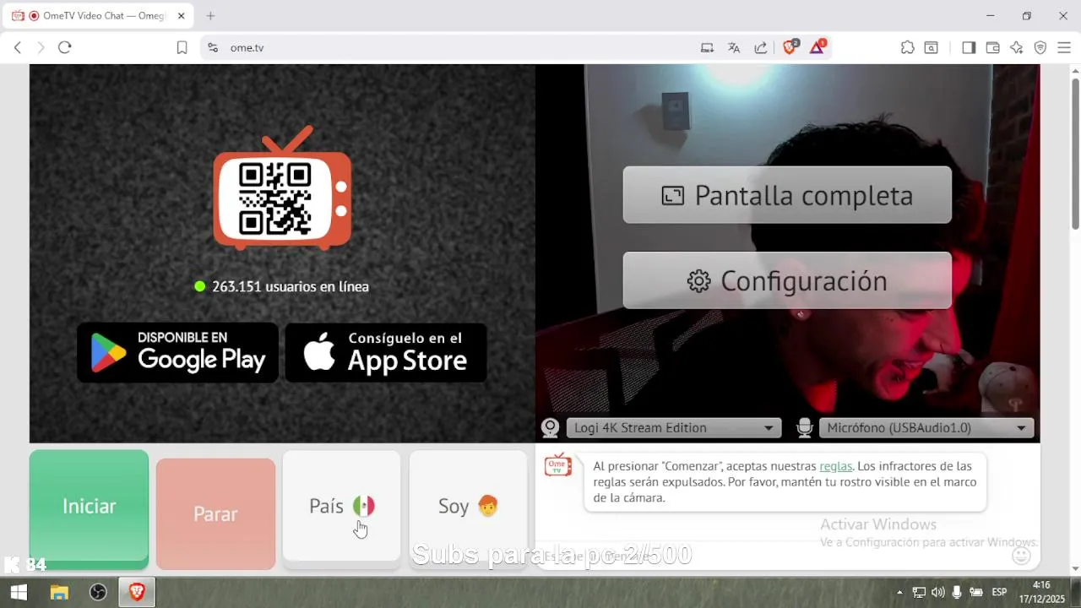The height and width of the screenshot is (608, 1081).
Task: Click the webcam icon beside camera selector
Action: point(550,428)
